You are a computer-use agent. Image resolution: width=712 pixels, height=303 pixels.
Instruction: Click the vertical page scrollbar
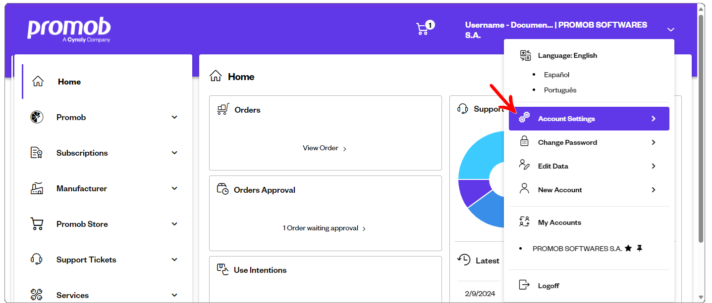701,129
